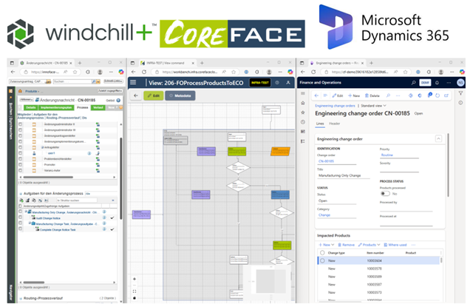Click back arrow in Dynamics action pane
The image size is (473, 307).
tap(316, 95)
